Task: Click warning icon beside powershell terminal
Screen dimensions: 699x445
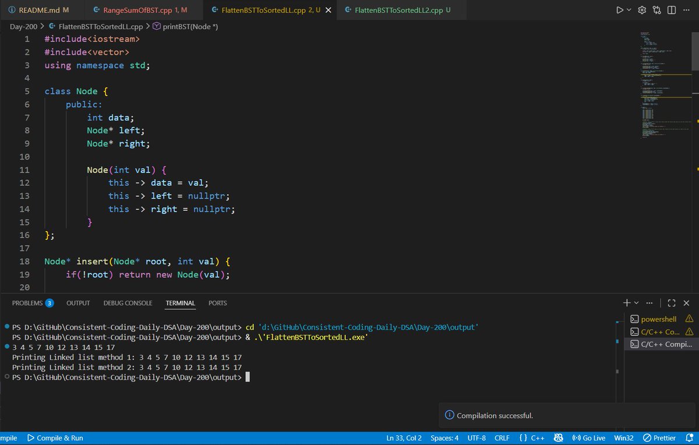Action: point(690,319)
